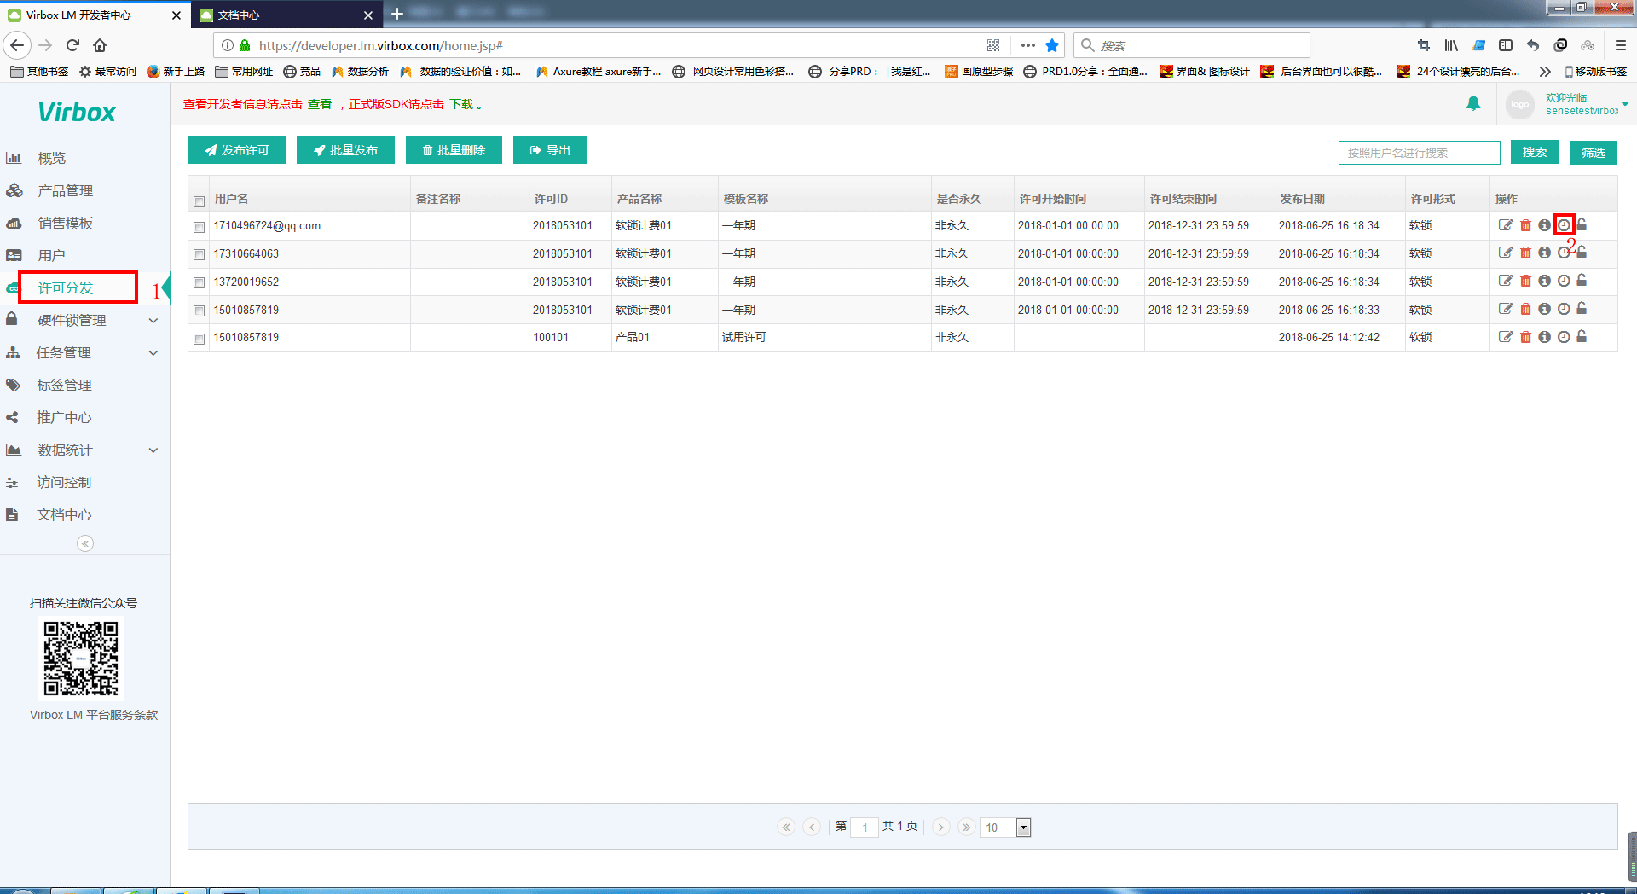This screenshot has height=894, width=1637.
Task: Open Firefox hamburger menu
Action: coord(1621,45)
